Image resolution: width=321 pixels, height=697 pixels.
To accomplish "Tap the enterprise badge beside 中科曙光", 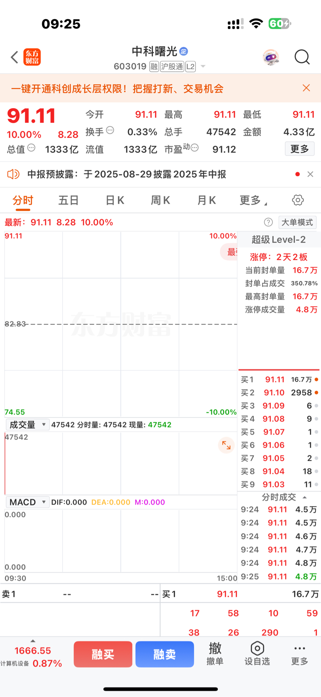I will [183, 51].
